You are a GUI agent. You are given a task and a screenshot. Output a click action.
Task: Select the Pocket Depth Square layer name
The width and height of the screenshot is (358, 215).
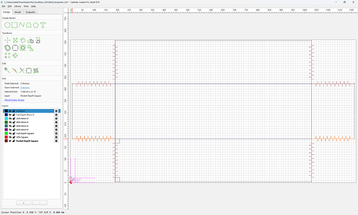tap(27, 141)
